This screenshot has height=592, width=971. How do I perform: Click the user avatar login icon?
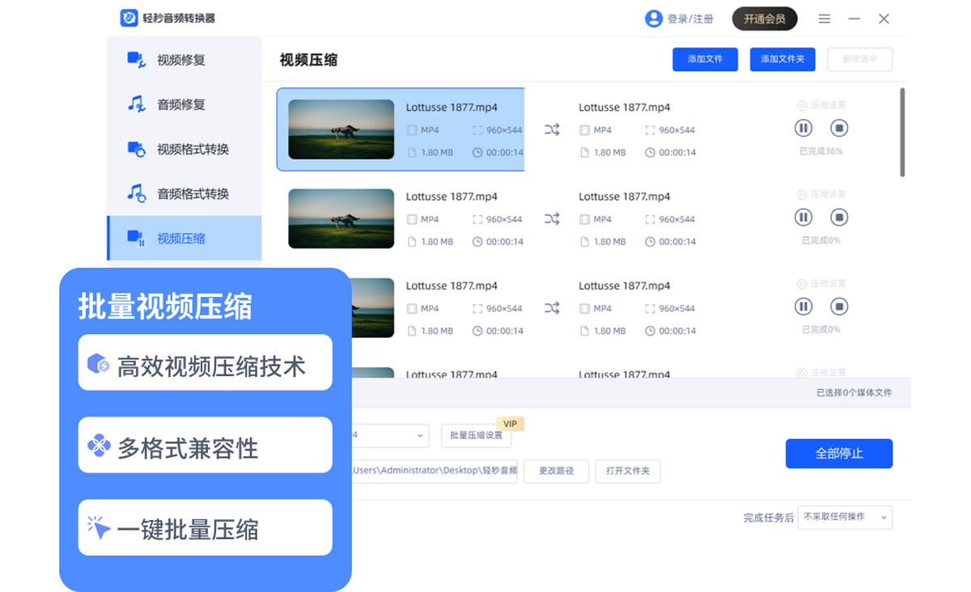[653, 19]
